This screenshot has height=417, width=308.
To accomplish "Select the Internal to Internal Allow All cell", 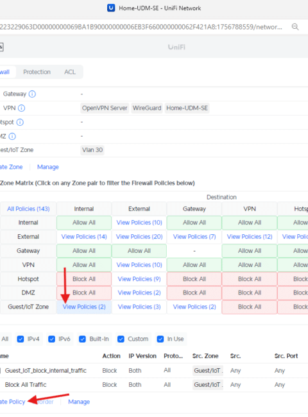I will (x=84, y=223).
